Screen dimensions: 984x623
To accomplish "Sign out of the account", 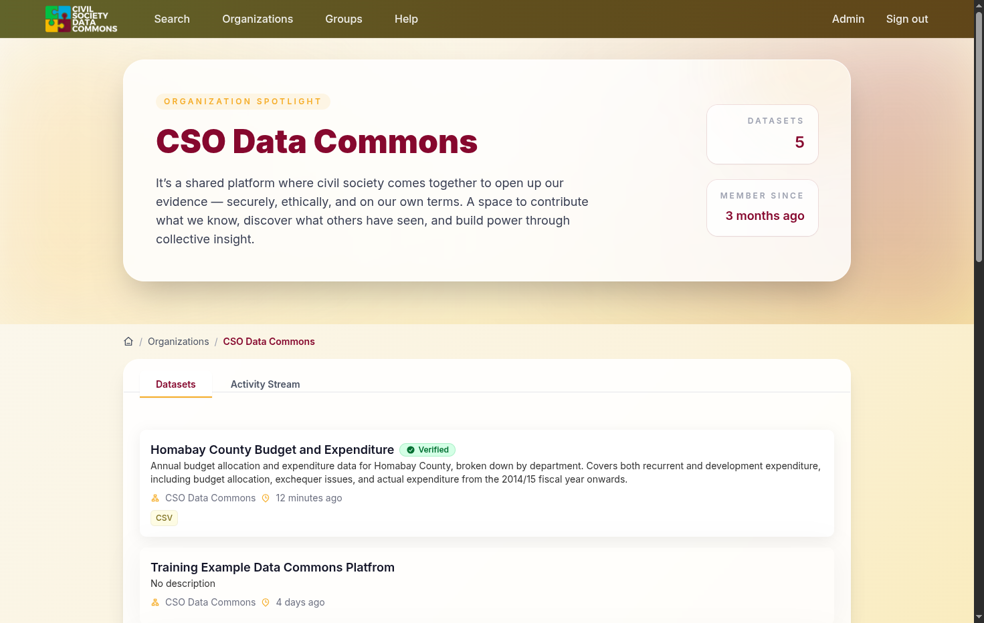I will (x=907, y=19).
